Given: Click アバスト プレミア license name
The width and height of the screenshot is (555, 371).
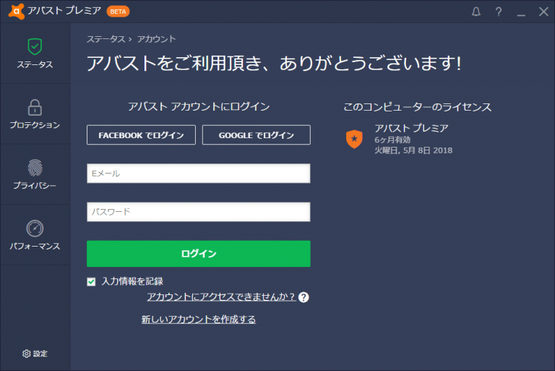Looking at the screenshot, I should [x=411, y=128].
